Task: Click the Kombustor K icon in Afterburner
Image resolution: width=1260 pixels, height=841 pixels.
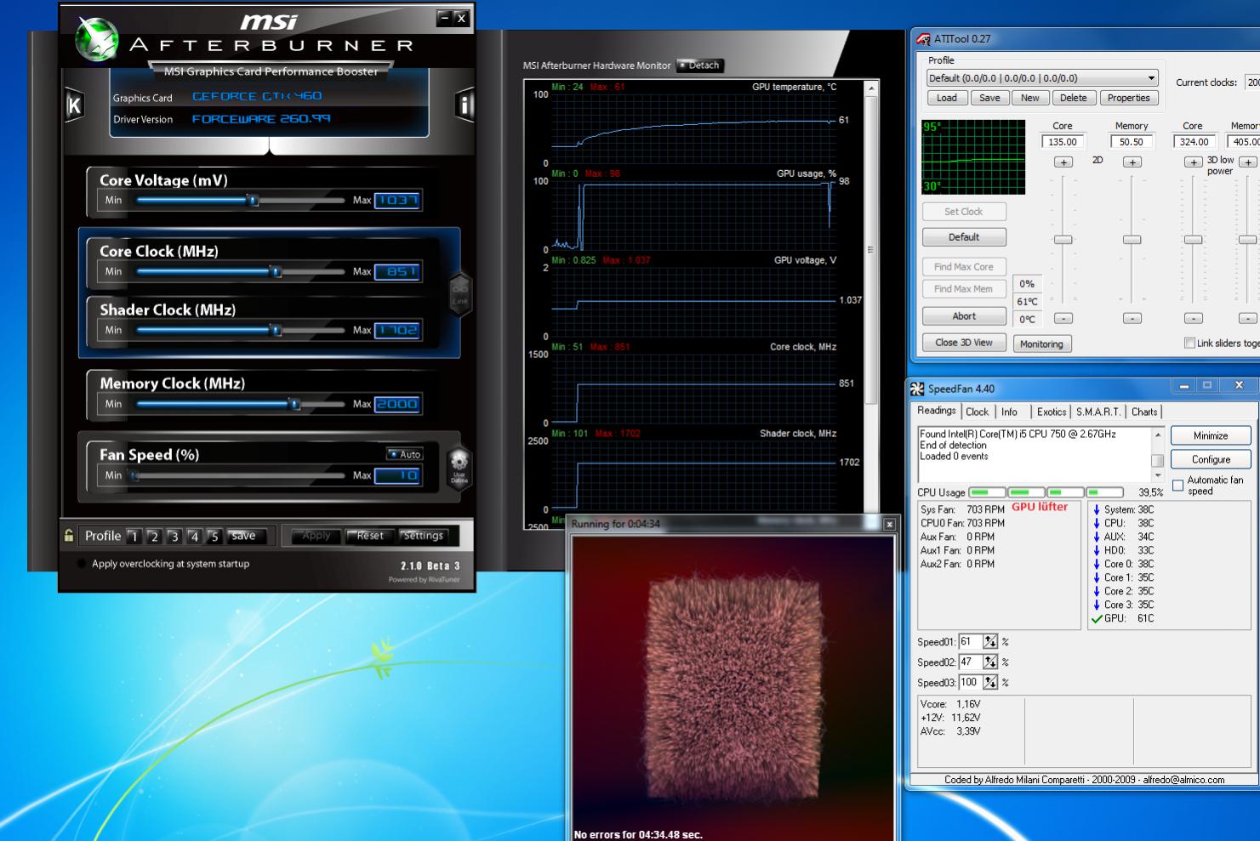Action: (74, 105)
